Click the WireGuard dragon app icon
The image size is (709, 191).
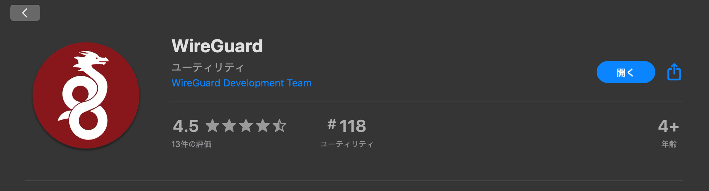tap(86, 95)
